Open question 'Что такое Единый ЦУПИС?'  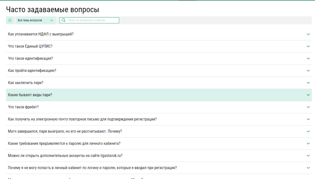(x=159, y=46)
